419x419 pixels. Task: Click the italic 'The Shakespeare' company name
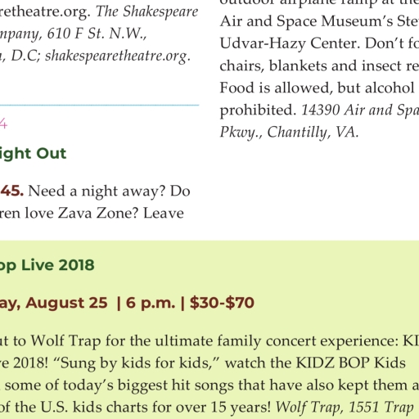pos(146,11)
